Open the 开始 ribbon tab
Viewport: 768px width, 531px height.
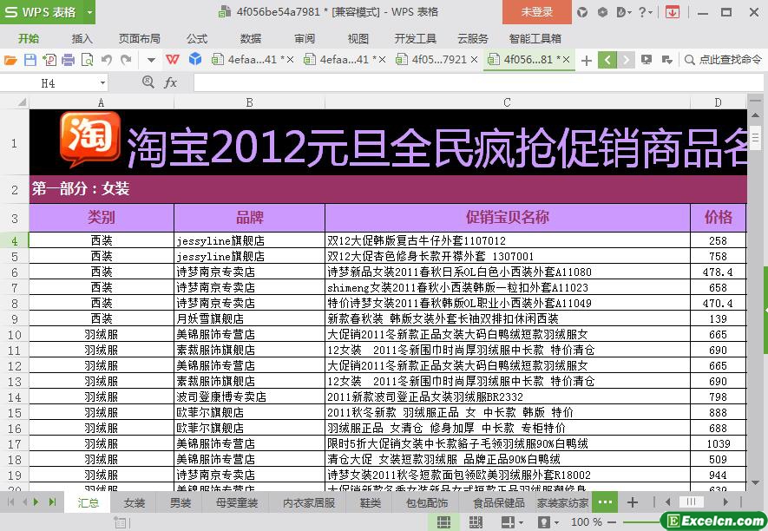29,38
